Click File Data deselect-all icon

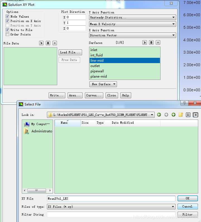[55, 43]
